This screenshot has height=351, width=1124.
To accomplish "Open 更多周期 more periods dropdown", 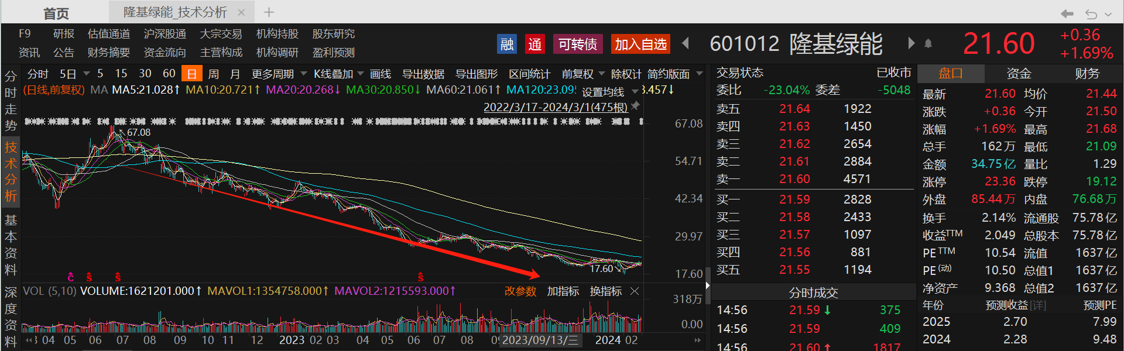I will (x=279, y=74).
